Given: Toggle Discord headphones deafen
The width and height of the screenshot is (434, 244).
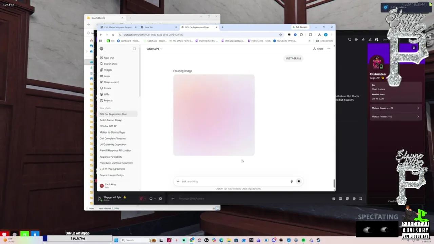Looking at the screenshot, I should point(151,199).
